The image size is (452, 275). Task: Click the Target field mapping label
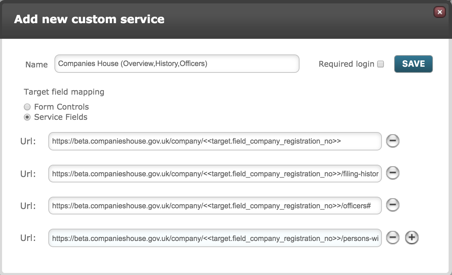point(64,92)
